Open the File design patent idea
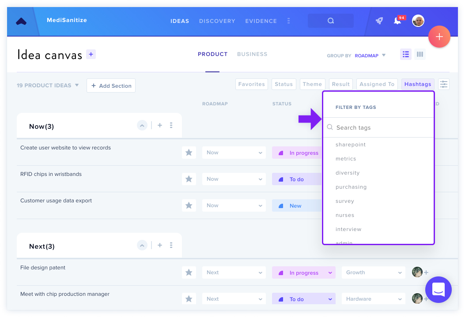The image size is (465, 317). [43, 268]
